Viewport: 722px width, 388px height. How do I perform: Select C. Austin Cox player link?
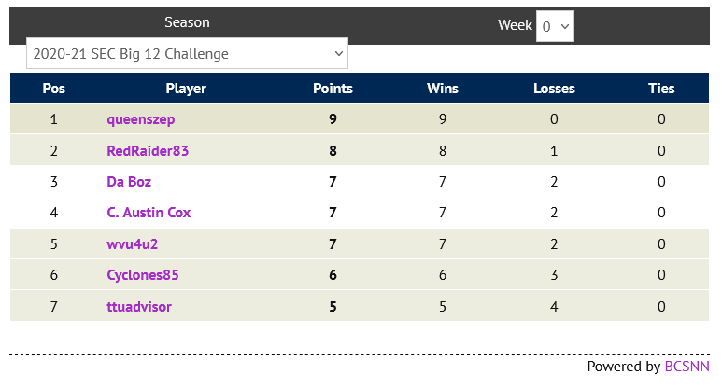tap(149, 213)
